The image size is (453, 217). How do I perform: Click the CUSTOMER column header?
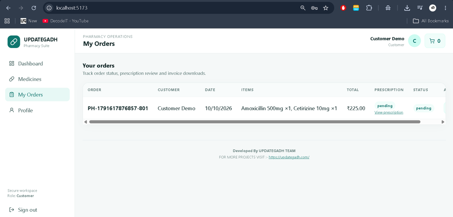169,90
